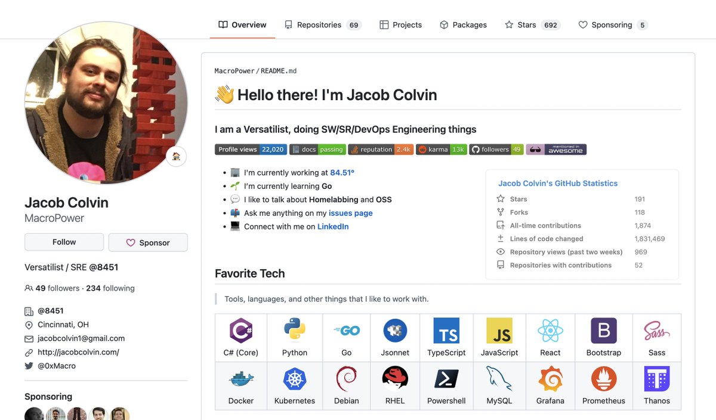Click the jacobcolvin1@gmail.com email link
716x420 pixels.
tap(81, 338)
